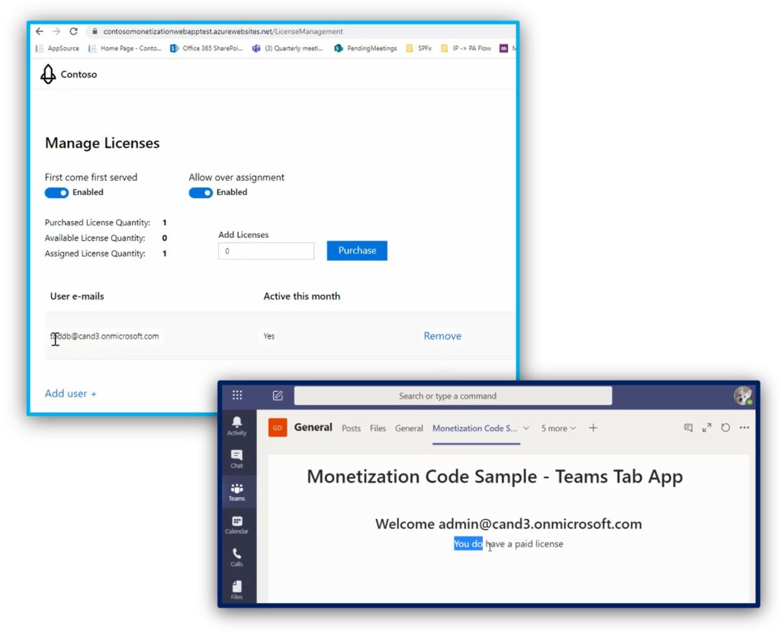Screen dimensions: 781x632
Task: Open the Calls section
Action: click(236, 557)
